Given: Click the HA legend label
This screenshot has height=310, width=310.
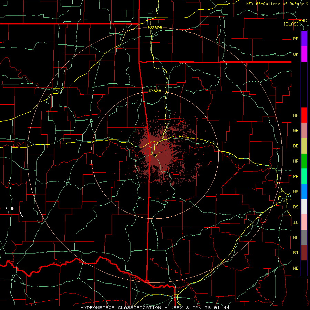Looking at the screenshot, I should coord(296,115).
